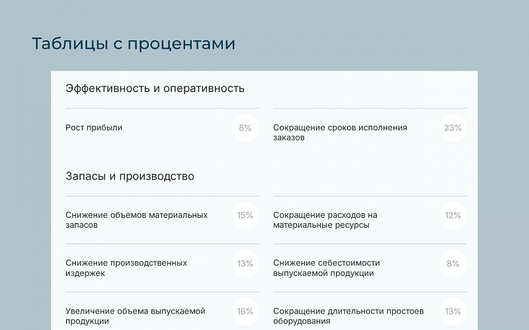Click the "Эффективность и оперативность" section heading
Image resolution: width=529 pixels, height=330 pixels.
pos(155,88)
